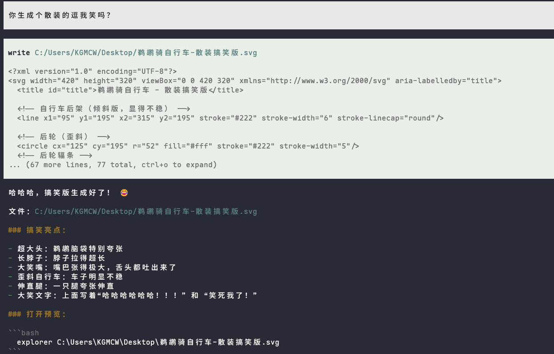Click the bash code fence label
Image resolution: width=554 pixels, height=354 pixels.
(x=24, y=333)
